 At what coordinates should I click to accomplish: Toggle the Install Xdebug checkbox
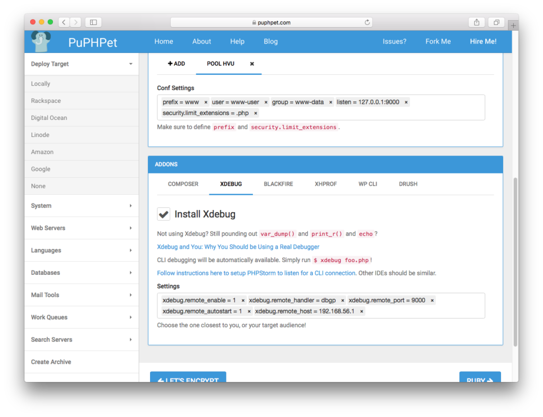tap(163, 214)
